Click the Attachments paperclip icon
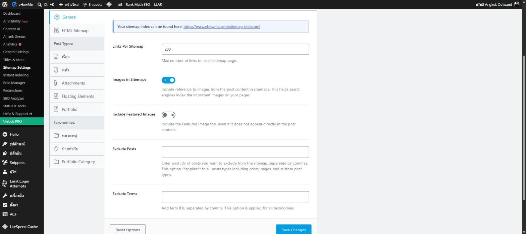Image resolution: width=526 pixels, height=234 pixels. click(x=55, y=83)
